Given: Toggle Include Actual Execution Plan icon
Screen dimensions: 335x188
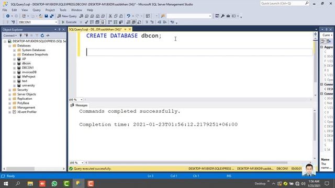Looking at the screenshot, I should (110, 22).
